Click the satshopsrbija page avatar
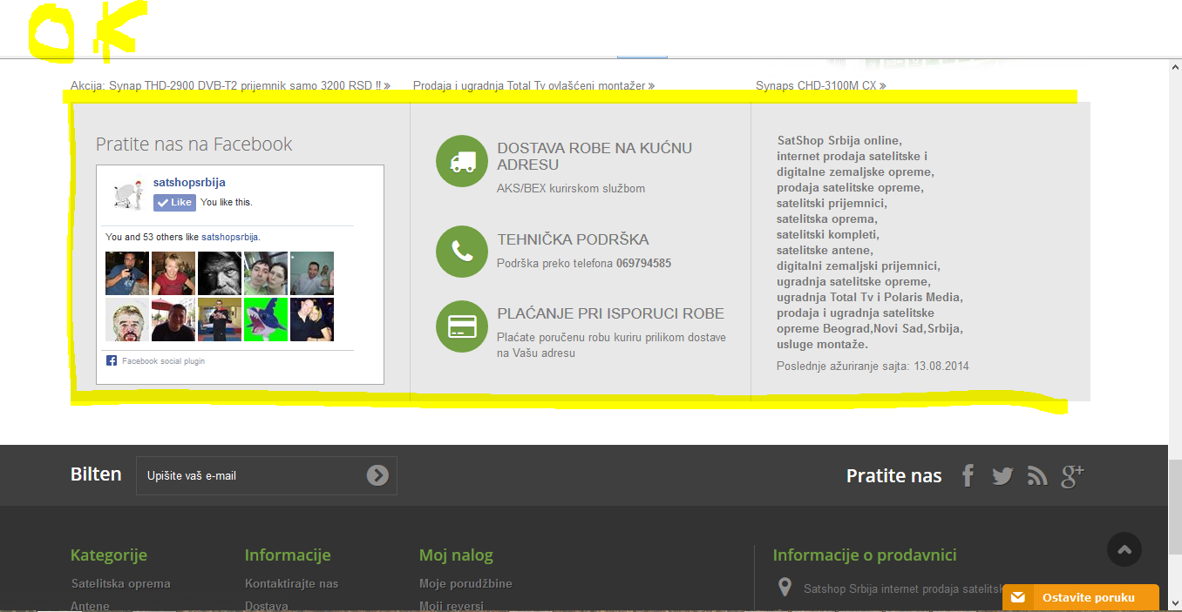The height and width of the screenshot is (612, 1182). [x=127, y=193]
